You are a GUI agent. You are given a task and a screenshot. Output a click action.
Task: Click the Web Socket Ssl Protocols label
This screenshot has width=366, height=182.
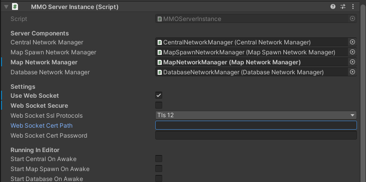pyautogui.click(x=47, y=116)
